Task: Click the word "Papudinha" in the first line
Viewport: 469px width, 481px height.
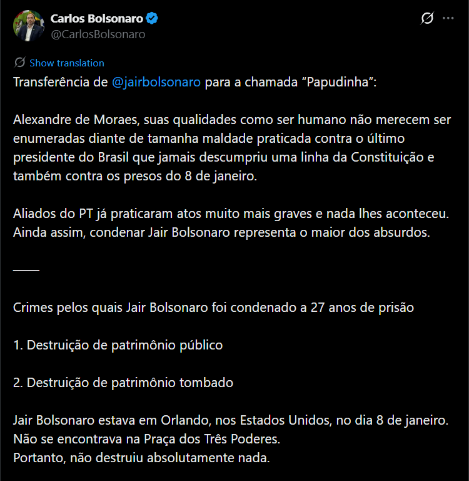Action: click(x=338, y=83)
